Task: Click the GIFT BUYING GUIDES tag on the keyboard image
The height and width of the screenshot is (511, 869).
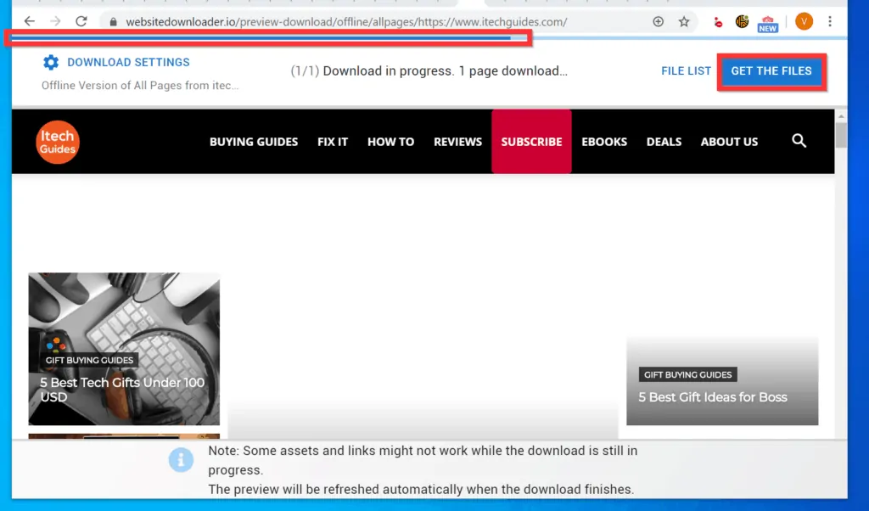Action: coord(89,360)
